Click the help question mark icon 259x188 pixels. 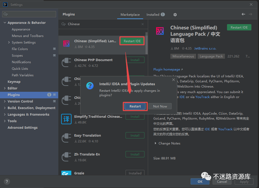(7, 181)
